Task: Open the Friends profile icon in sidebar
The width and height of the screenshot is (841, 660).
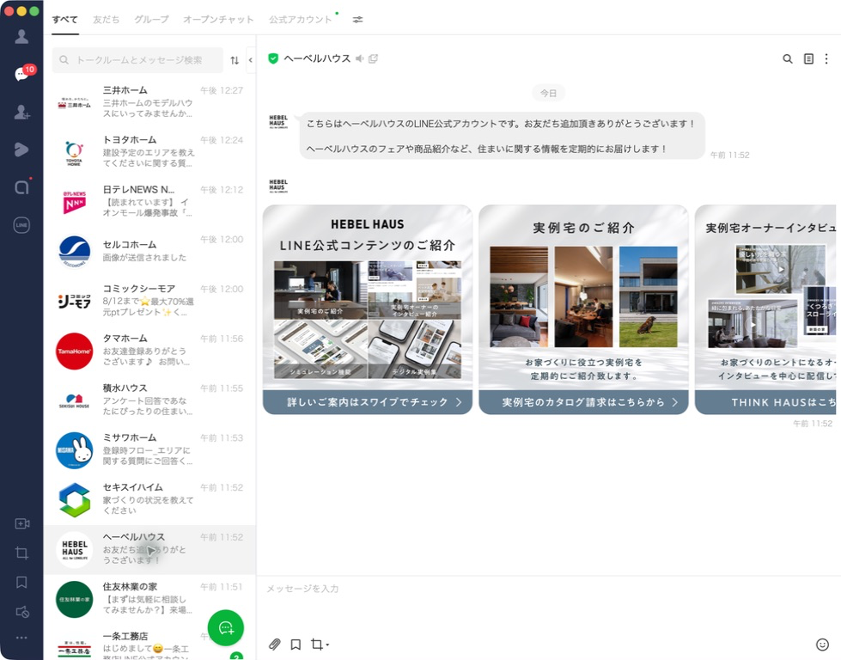Action: tap(21, 36)
